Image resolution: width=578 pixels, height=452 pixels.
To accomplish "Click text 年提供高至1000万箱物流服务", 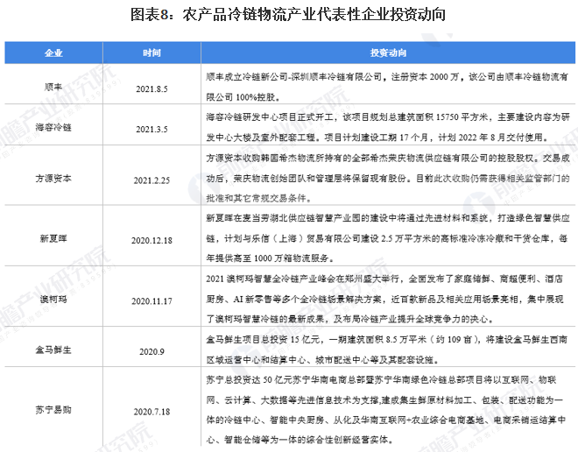I will pos(268,258).
